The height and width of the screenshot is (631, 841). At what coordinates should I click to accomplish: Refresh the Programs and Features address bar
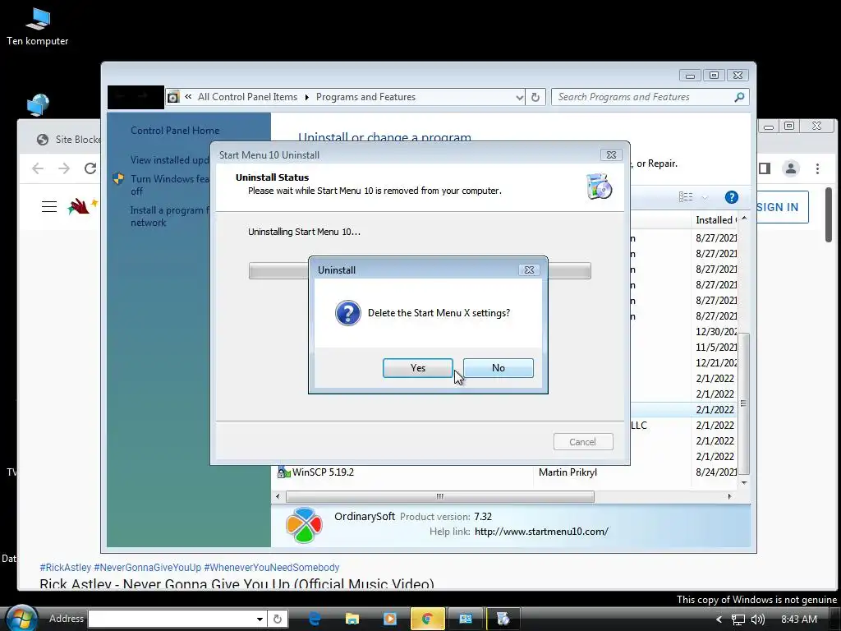point(535,97)
